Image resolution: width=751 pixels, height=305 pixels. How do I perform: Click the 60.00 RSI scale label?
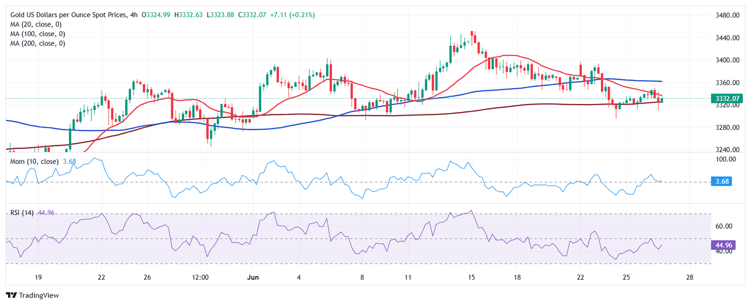click(725, 226)
